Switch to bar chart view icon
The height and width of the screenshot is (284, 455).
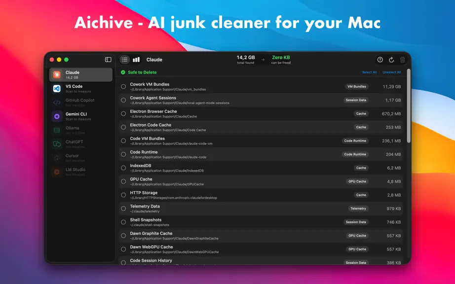(x=136, y=60)
